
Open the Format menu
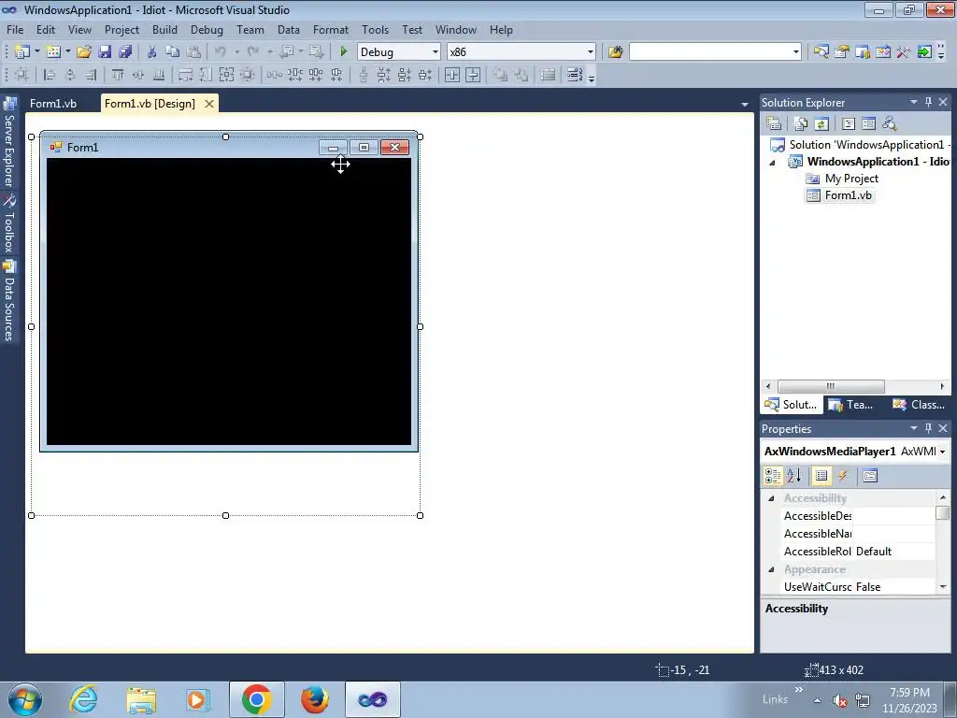tap(331, 29)
